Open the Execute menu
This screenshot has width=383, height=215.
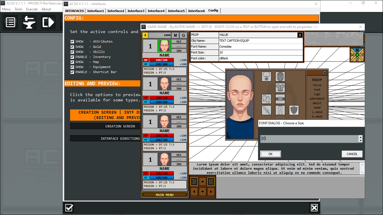(32, 9)
